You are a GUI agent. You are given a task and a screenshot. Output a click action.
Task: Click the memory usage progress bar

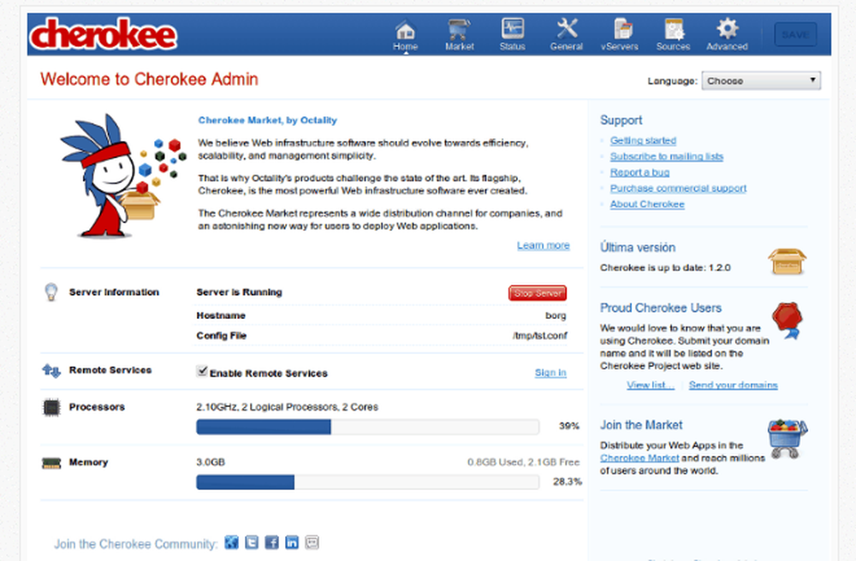[x=368, y=482]
